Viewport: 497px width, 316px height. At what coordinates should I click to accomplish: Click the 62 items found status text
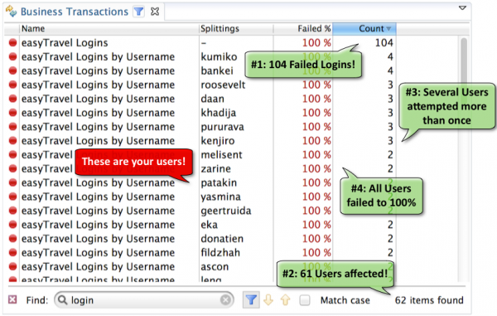(429, 299)
